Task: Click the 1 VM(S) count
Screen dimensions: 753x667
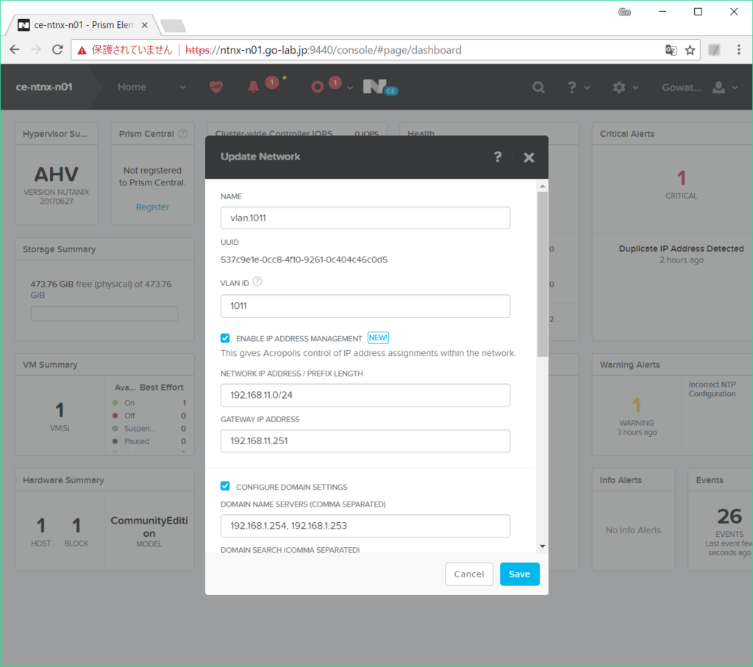Action: tap(60, 410)
